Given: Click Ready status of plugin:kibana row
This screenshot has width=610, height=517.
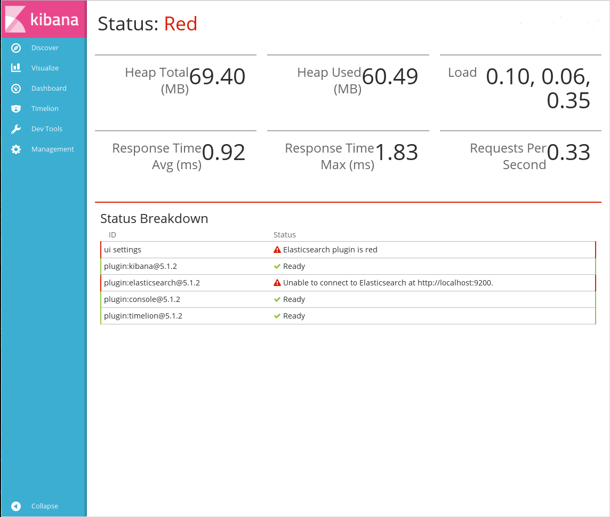Looking at the screenshot, I should (x=294, y=266).
